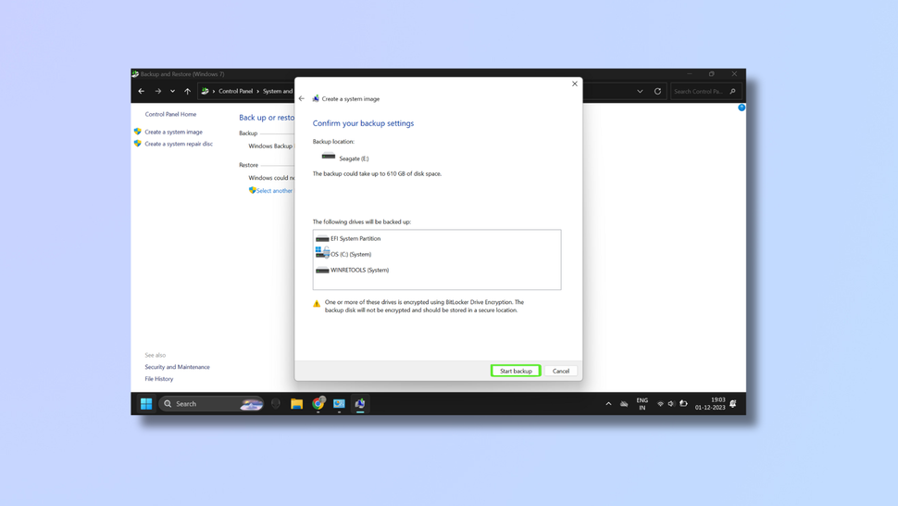Click the Create a system image shield icon

(x=137, y=132)
